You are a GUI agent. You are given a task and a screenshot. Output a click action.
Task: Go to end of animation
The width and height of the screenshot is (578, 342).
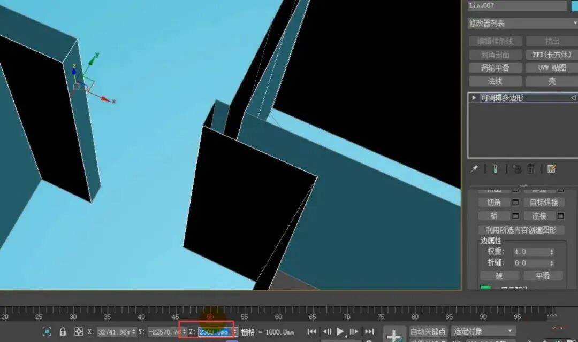369,331
